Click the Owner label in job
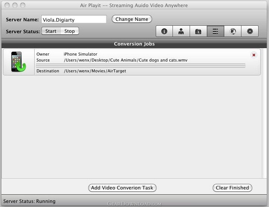Screen dimensions: 269x207 (x=43, y=54)
